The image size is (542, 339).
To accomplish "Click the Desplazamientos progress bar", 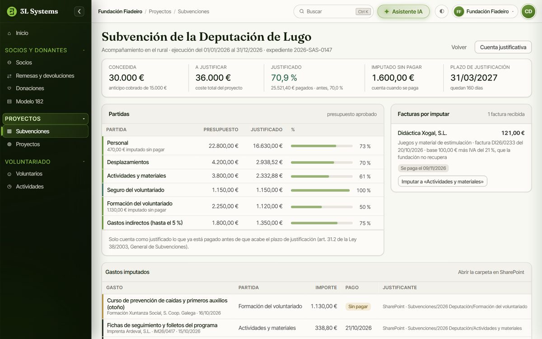I will tap(322, 162).
